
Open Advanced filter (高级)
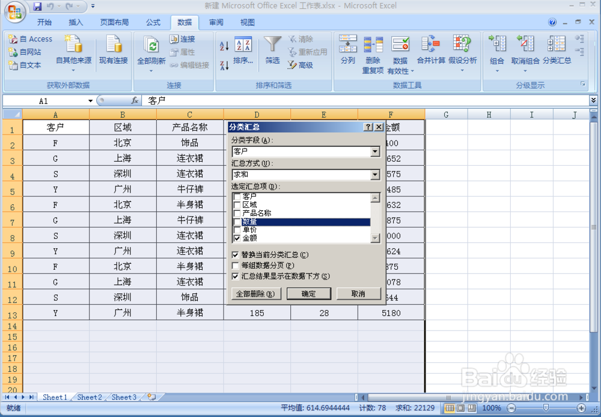(300, 65)
